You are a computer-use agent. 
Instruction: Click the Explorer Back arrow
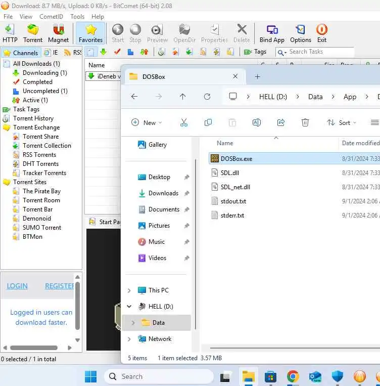[x=134, y=97]
